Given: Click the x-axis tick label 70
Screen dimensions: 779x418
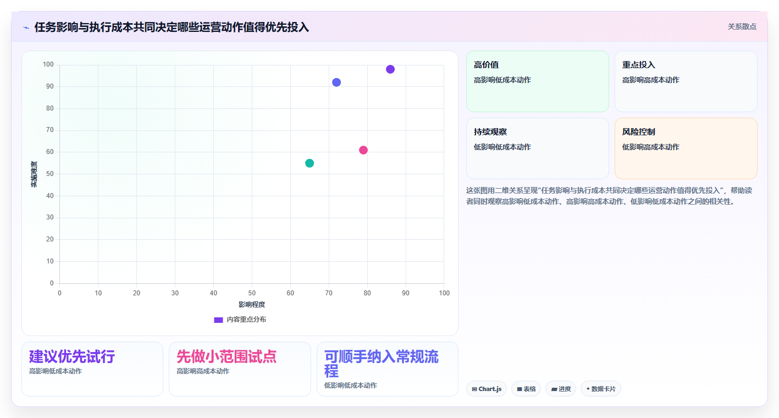Looking at the screenshot, I should (x=329, y=293).
